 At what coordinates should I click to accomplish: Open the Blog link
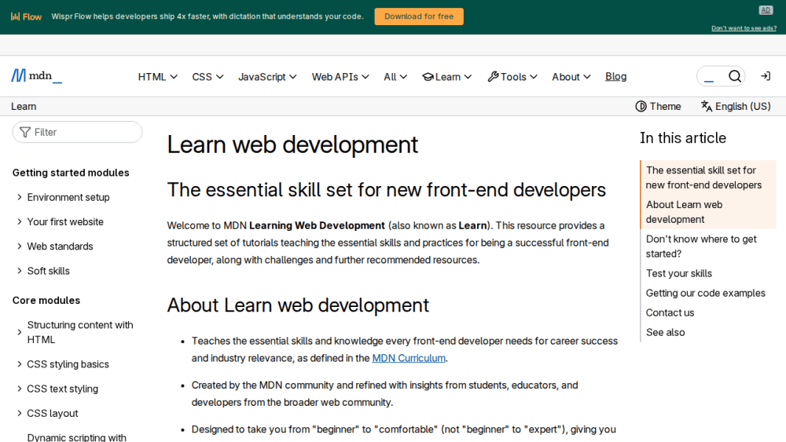click(x=615, y=76)
